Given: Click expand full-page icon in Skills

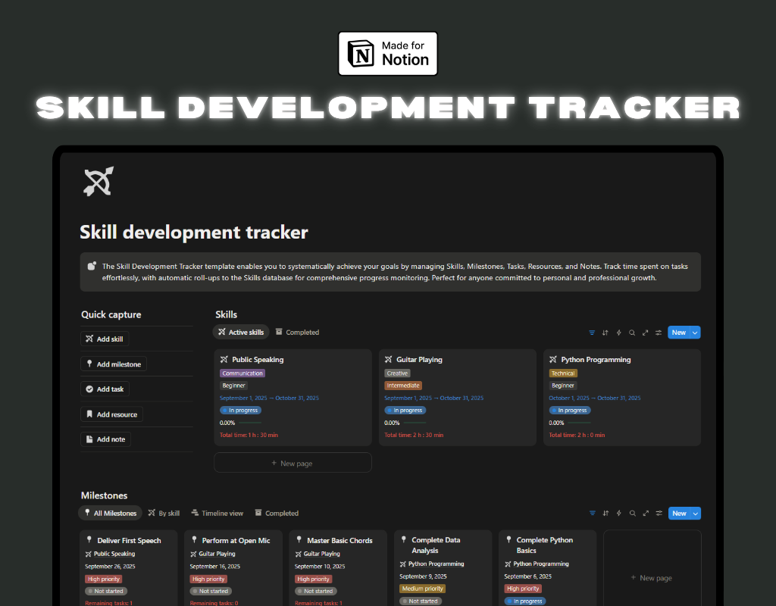Looking at the screenshot, I should tap(646, 333).
